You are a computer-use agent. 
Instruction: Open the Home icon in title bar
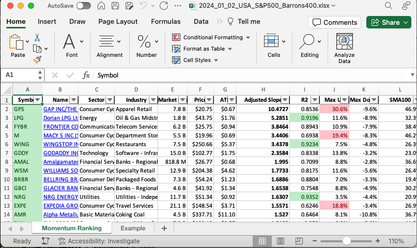[x=101, y=6]
